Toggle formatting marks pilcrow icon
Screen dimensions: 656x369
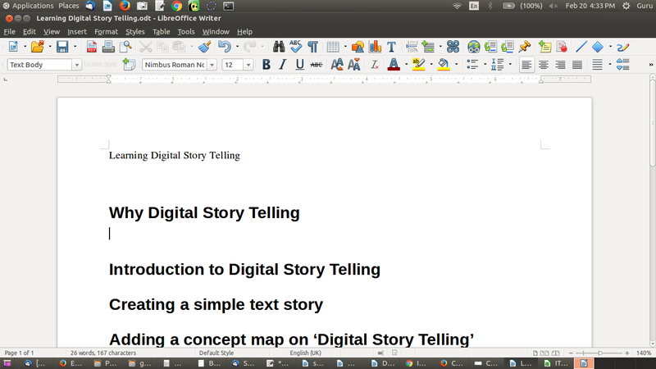tap(312, 47)
